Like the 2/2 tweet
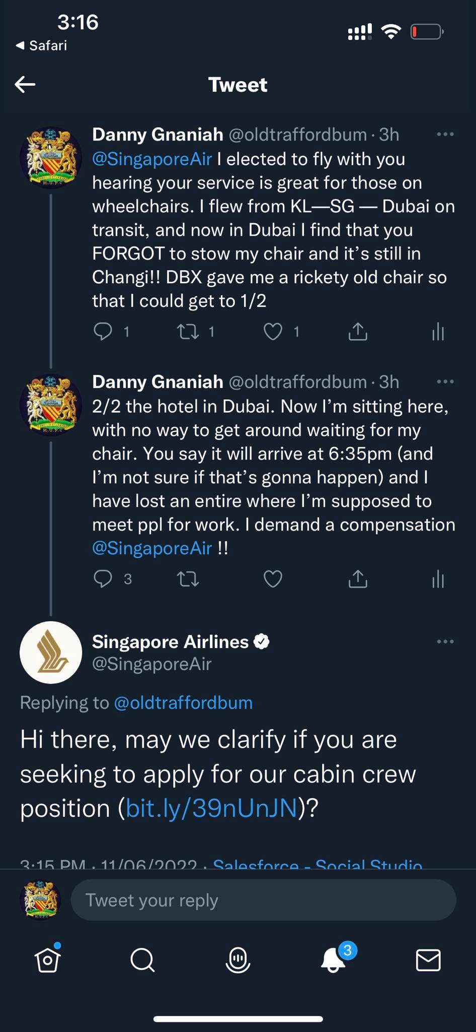Viewport: 476px width, 1032px height. coord(273,579)
